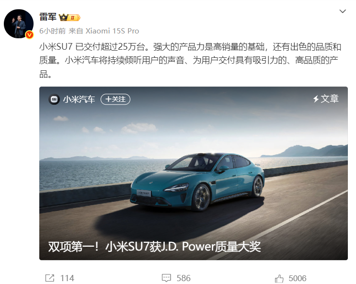356x284 pixels.
Task: Click the crown membership level badge
Action: tap(69, 17)
